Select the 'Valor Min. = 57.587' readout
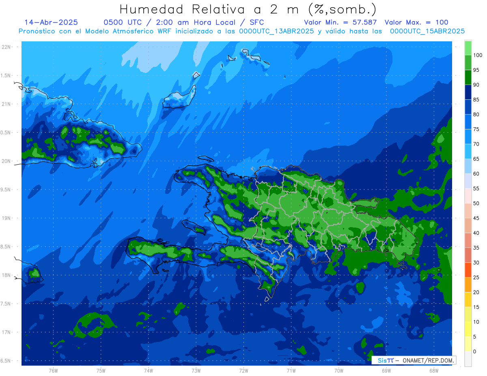 pyautogui.click(x=340, y=22)
